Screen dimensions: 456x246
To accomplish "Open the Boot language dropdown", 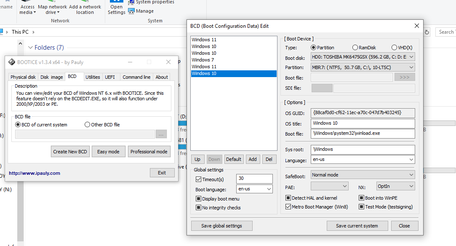I will [x=254, y=189].
